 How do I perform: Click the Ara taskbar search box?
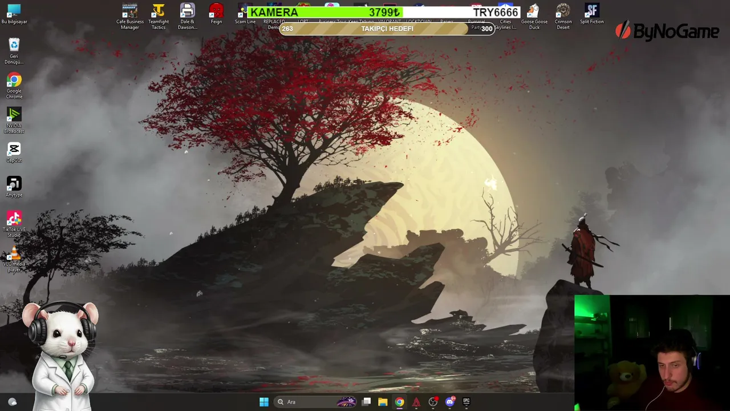point(315,402)
